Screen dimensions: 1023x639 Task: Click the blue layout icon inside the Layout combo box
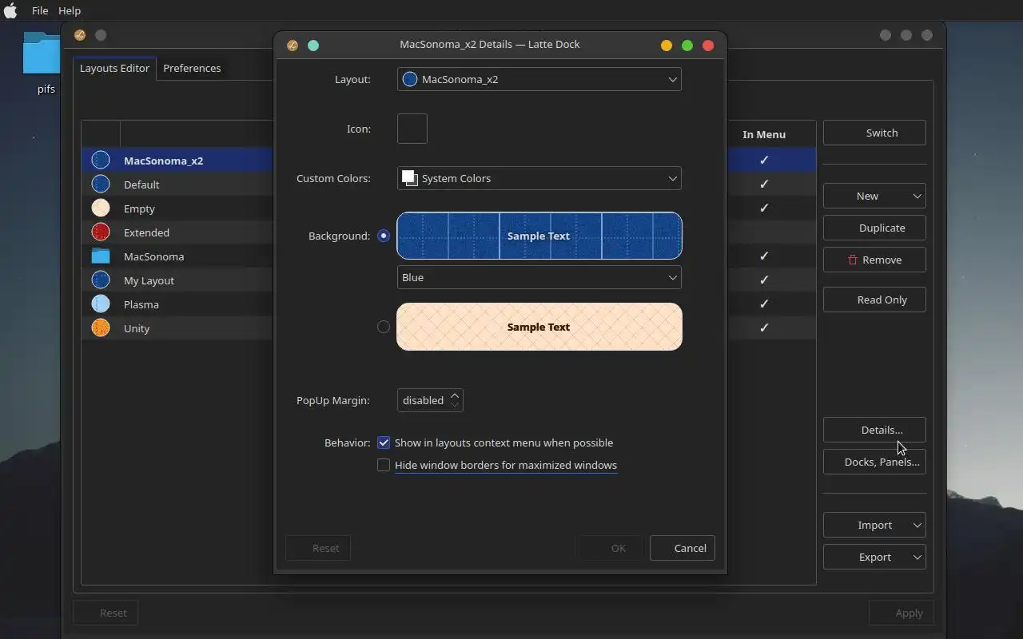(410, 79)
